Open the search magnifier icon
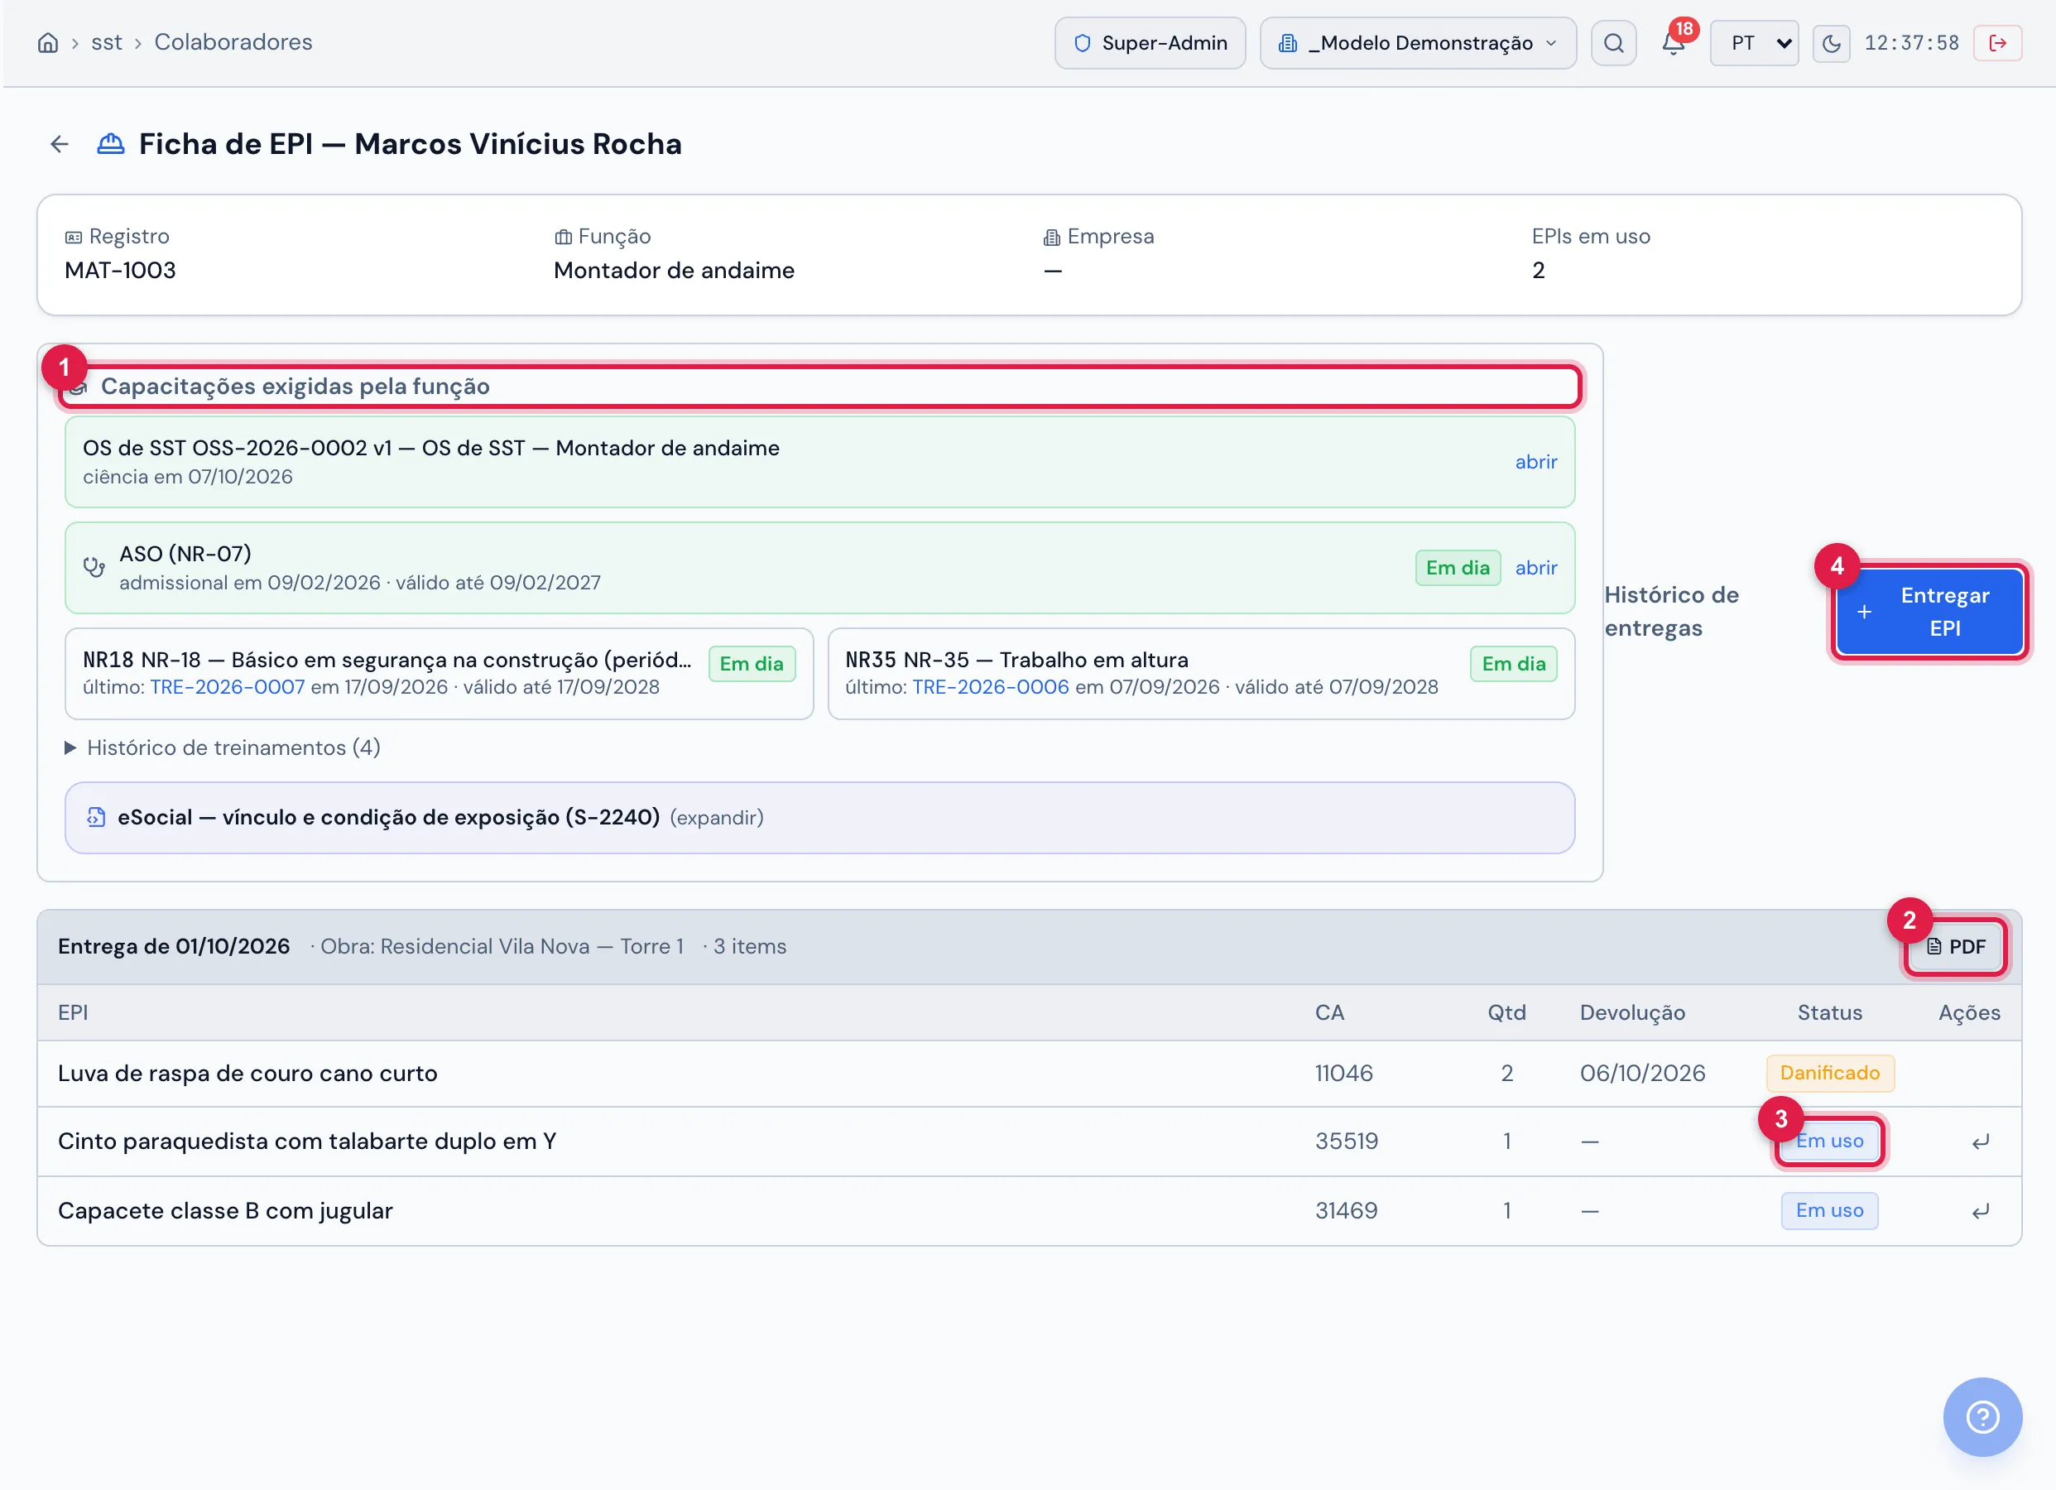The height and width of the screenshot is (1490, 2056). tap(1614, 42)
